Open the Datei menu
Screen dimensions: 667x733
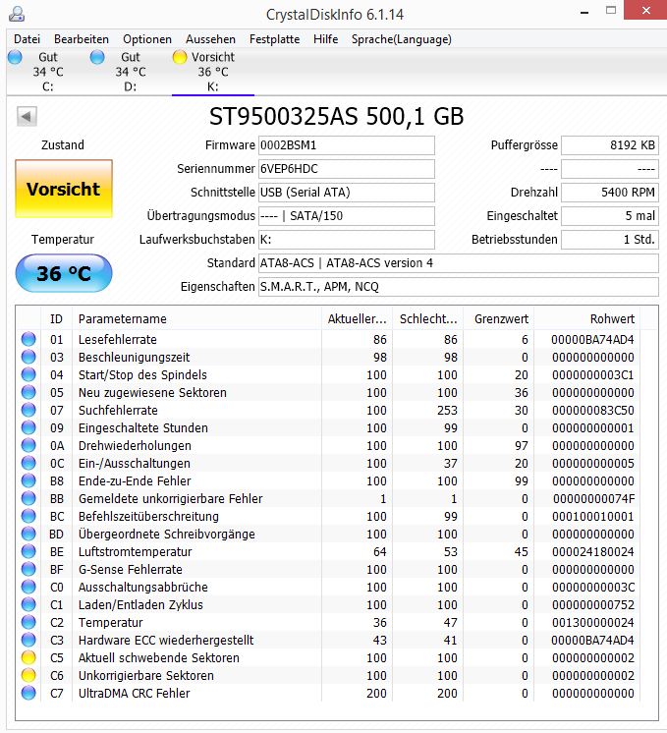point(28,39)
